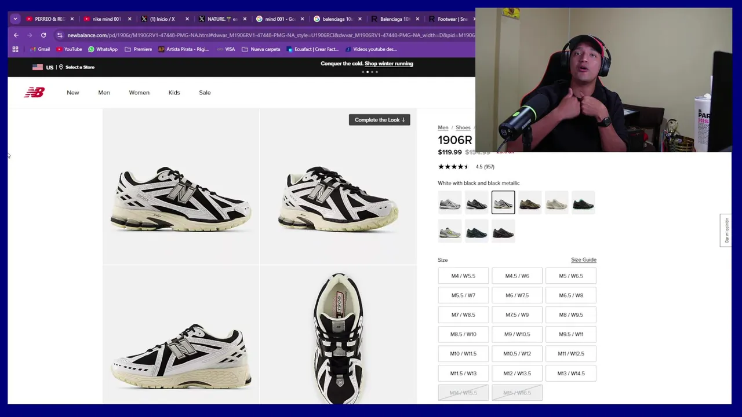Viewport: 742px width, 417px height.
Task: Open the top-down view shoe image
Action: click(339, 335)
